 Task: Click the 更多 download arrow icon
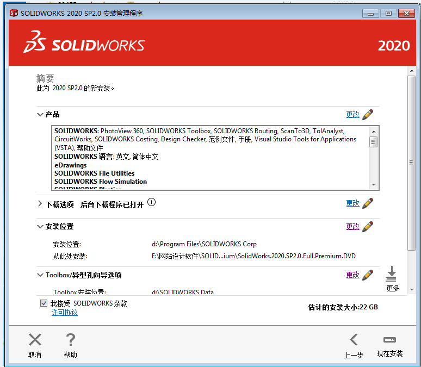point(391,274)
